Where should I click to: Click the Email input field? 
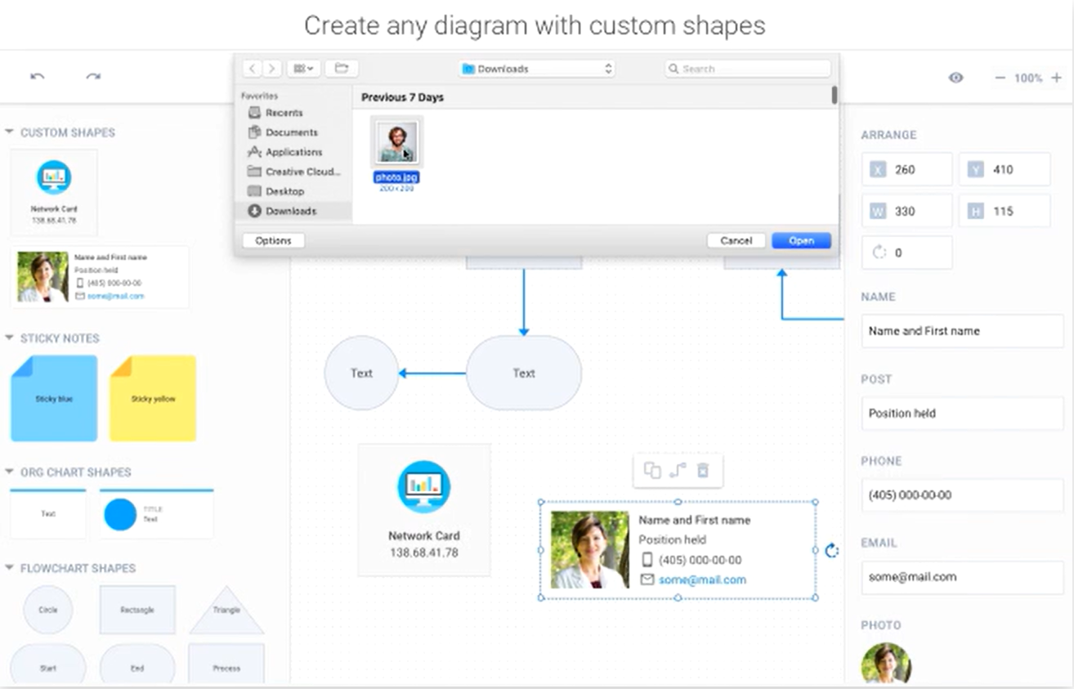962,577
